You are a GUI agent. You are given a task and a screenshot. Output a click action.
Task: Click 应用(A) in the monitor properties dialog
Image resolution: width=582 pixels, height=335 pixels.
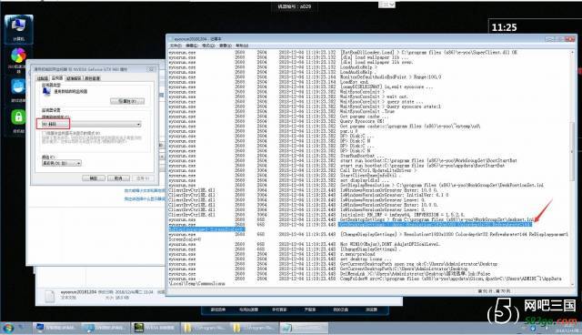pos(143,178)
